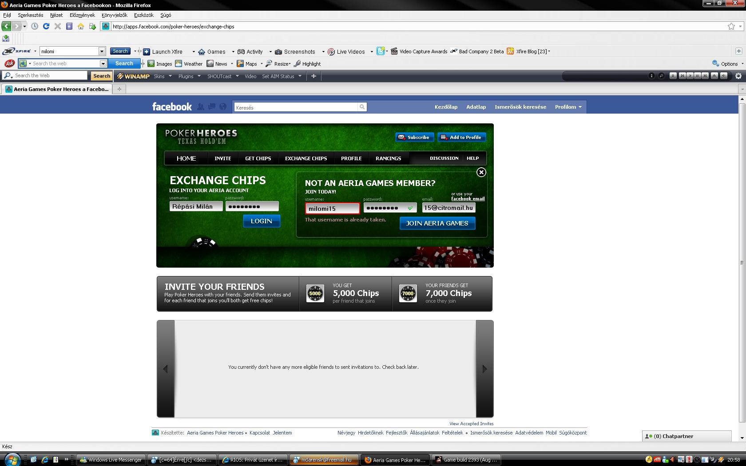Open the Bookmarks sidebar icon
The width and height of the screenshot is (746, 466).
pyautogui.click(x=69, y=26)
